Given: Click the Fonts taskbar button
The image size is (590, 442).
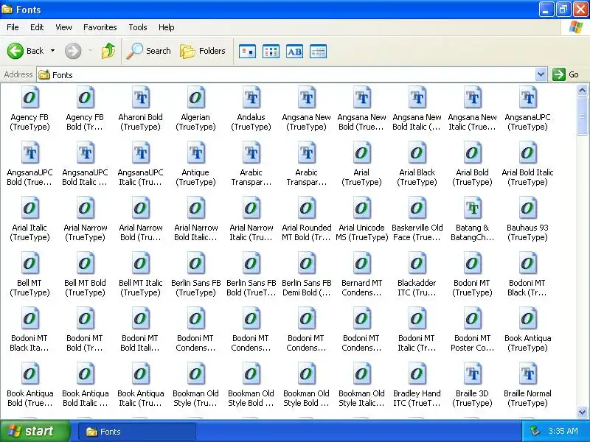Looking at the screenshot, I should (137, 432).
